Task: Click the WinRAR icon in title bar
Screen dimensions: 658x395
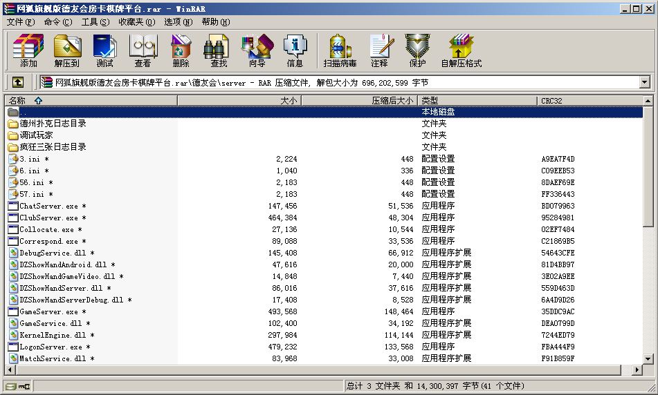Action: [x=9, y=8]
